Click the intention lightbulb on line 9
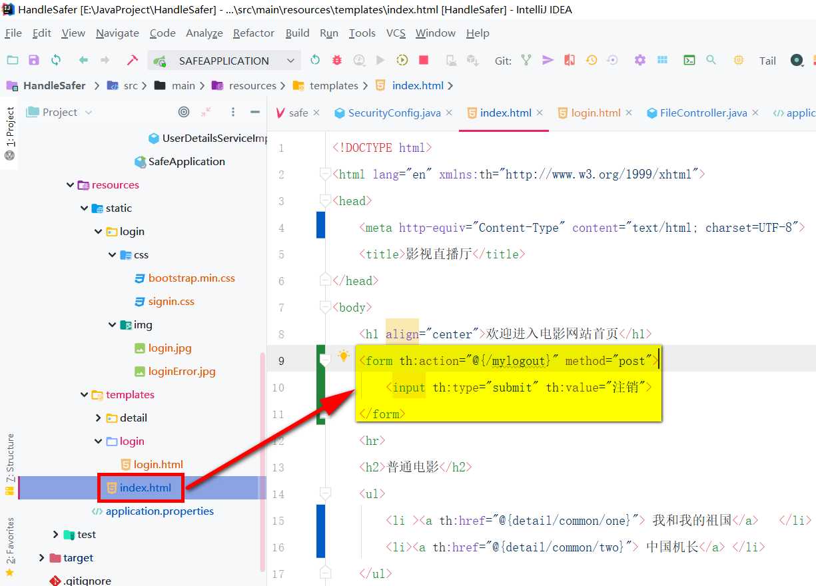The width and height of the screenshot is (816, 586). point(344,356)
